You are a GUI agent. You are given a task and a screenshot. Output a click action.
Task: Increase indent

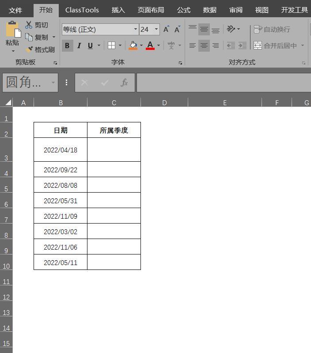coord(243,46)
